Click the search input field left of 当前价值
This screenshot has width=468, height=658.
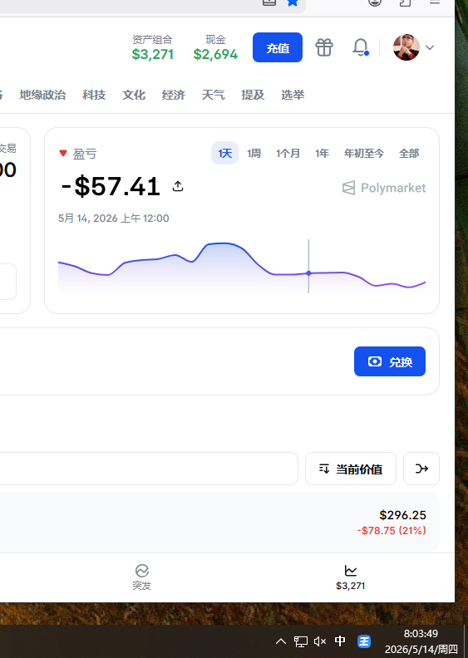pos(149,469)
